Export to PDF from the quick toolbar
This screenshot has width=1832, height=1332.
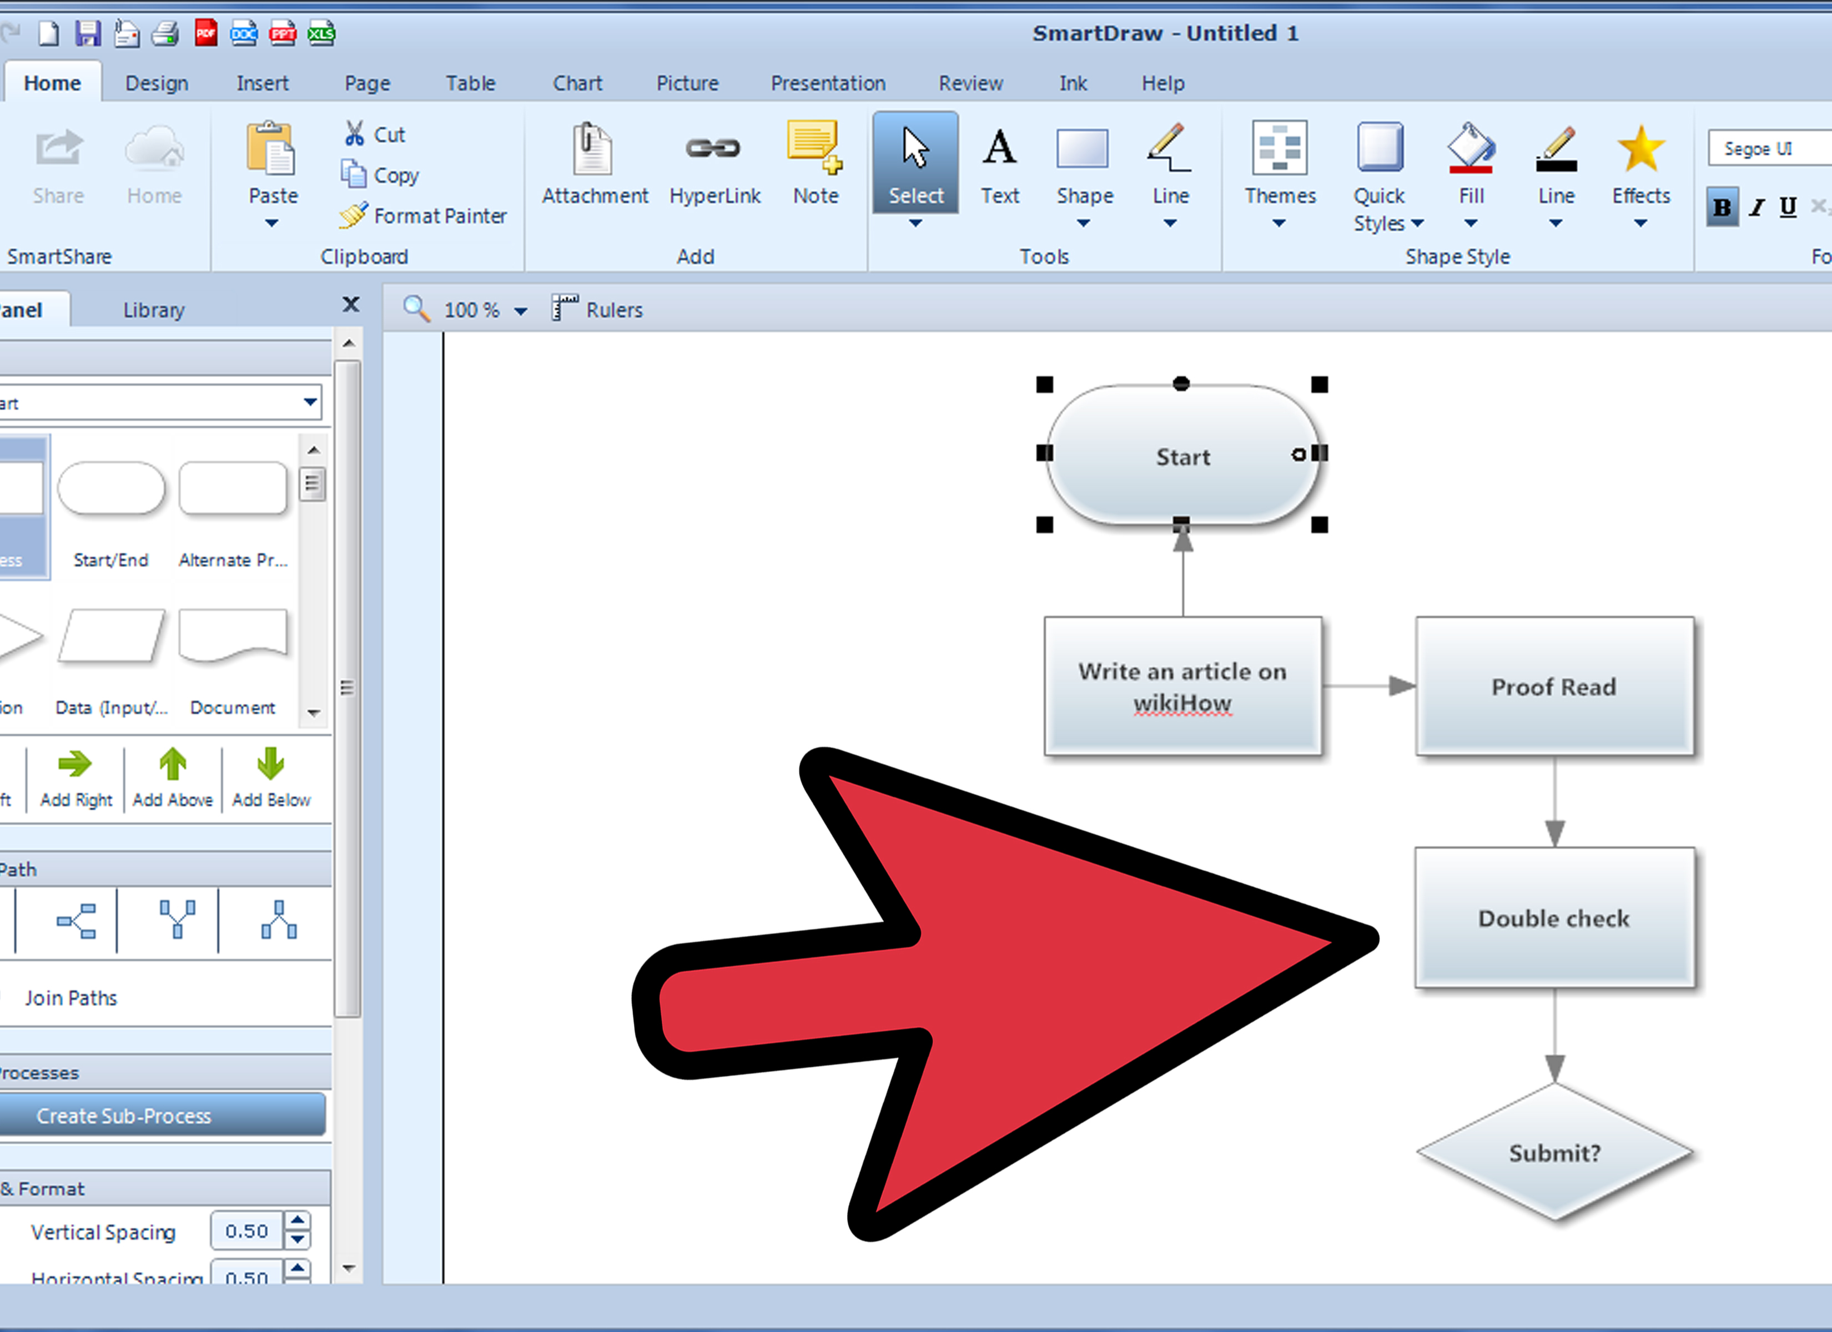[x=206, y=33]
